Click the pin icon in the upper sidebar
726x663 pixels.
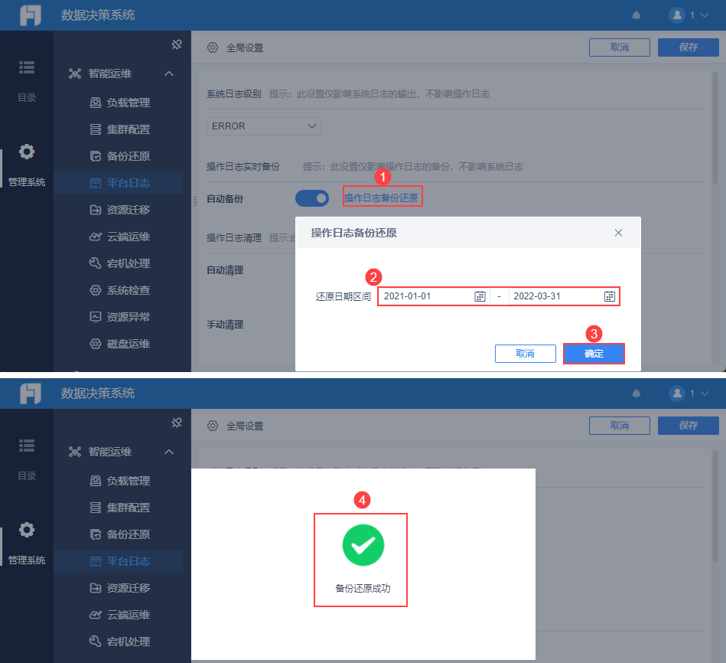tap(177, 44)
